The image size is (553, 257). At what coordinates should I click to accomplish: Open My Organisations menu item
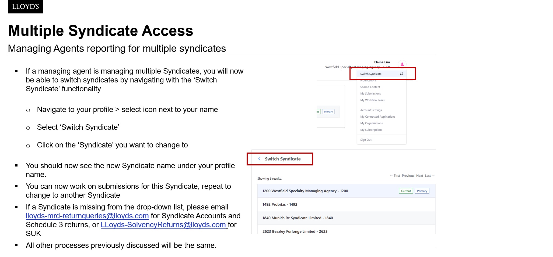click(371, 123)
